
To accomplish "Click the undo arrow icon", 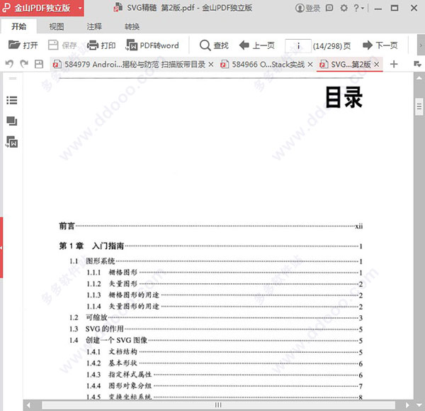I will coord(9,64).
